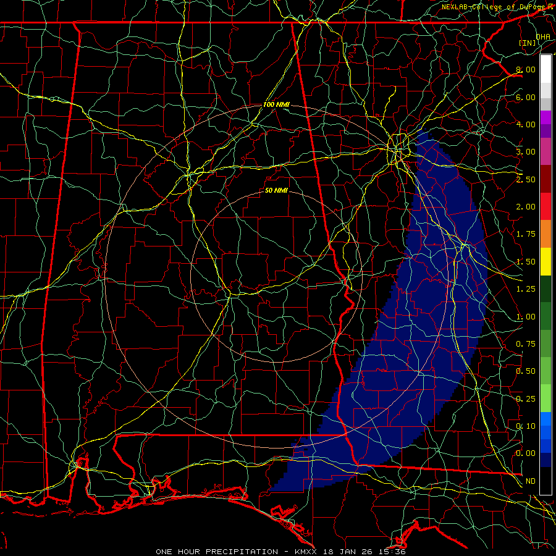Click the "[IN]" units label

click(x=528, y=43)
